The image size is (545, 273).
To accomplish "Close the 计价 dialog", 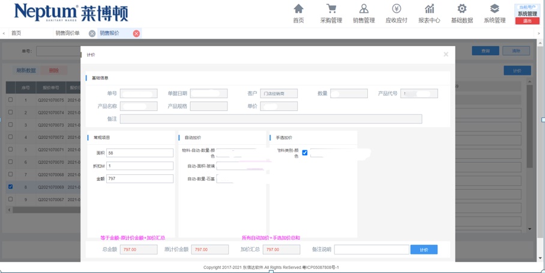I will tap(446, 54).
